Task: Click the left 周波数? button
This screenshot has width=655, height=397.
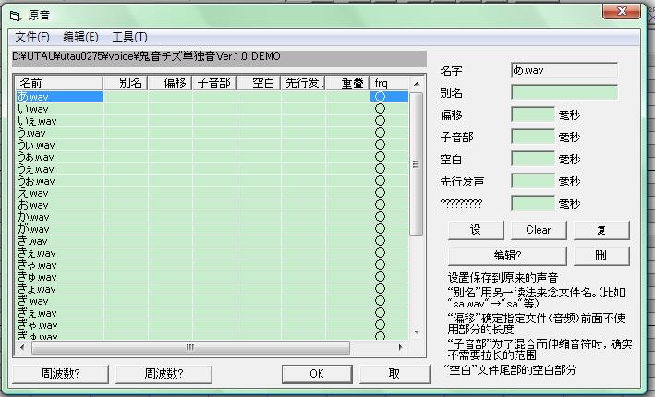Action: tap(61, 374)
